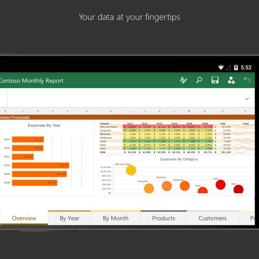The height and width of the screenshot is (259, 259).
Task: Select the Travel category row label
Action: [x=103, y=141]
